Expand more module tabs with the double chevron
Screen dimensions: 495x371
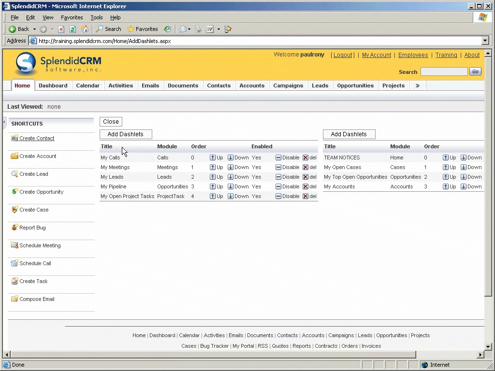[x=417, y=86]
